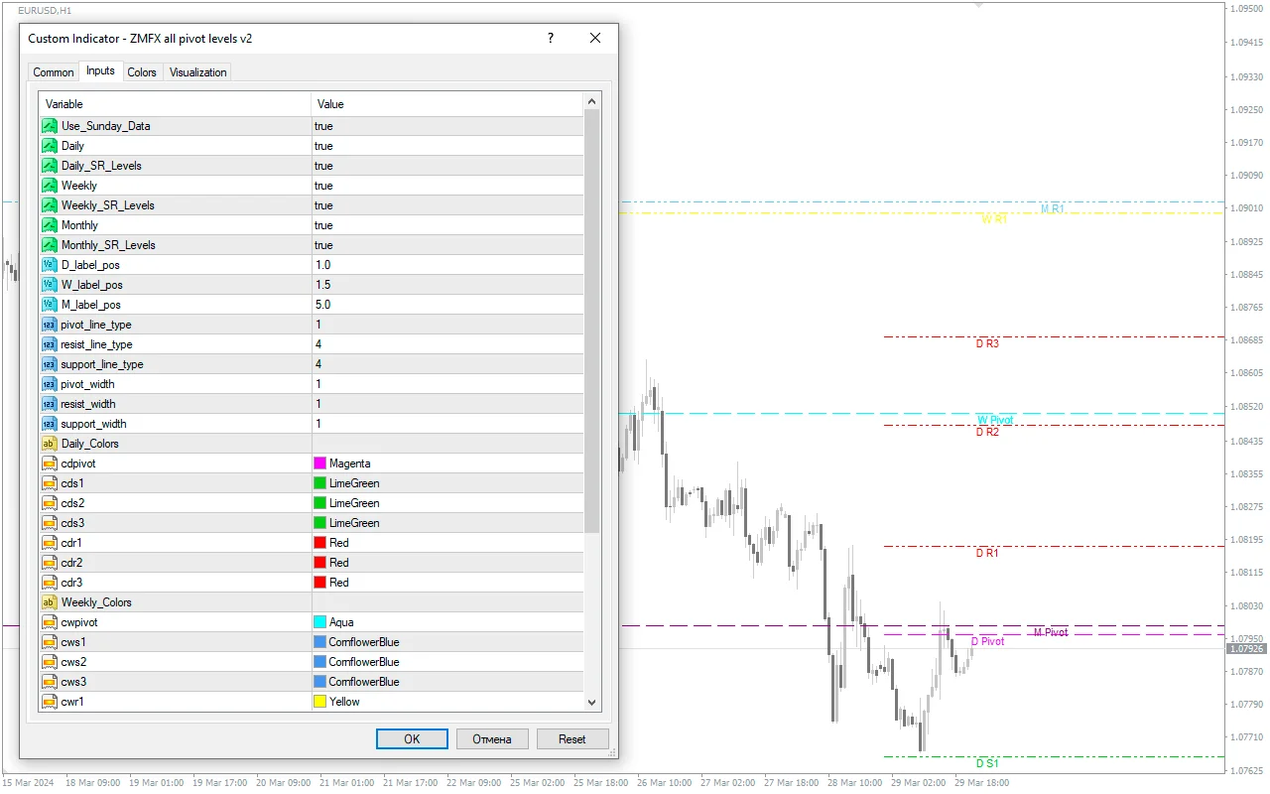Toggle the Monthly_SR_Levels true value
Viewport: 1270px width, 794px height.
click(323, 245)
